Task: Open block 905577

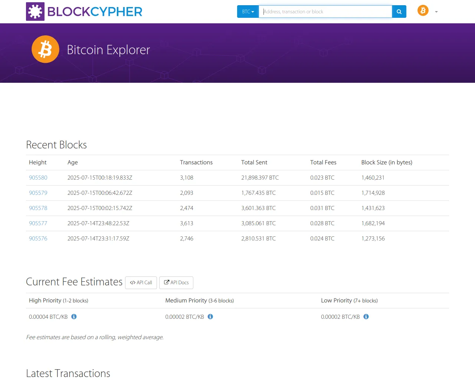Action: click(x=38, y=223)
